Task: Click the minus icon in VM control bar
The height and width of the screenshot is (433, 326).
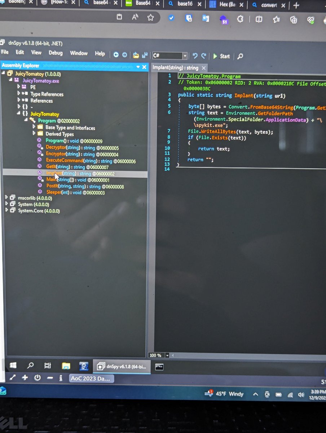Action: click(50, 378)
